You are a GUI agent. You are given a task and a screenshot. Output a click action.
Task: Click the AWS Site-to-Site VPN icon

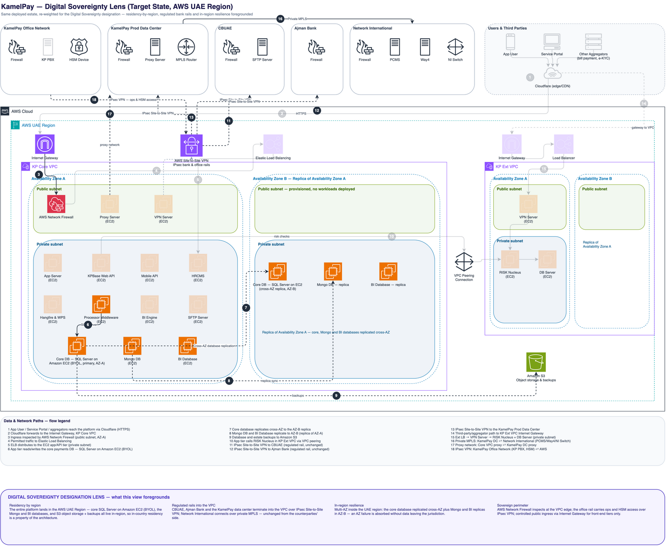pos(191,145)
